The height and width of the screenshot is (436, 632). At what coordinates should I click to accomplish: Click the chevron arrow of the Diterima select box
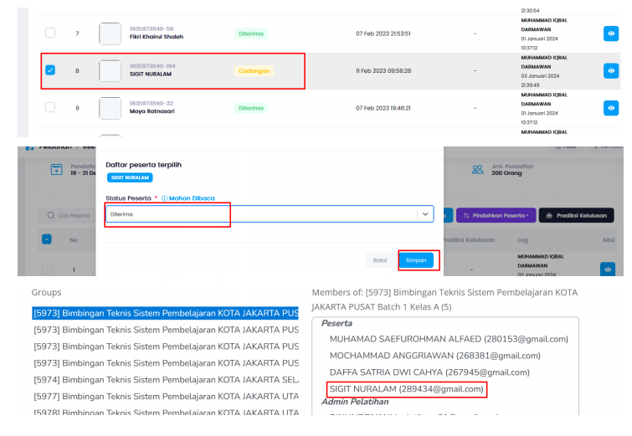tap(425, 214)
